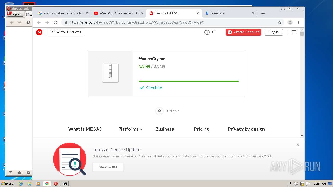Open the Opera menu button
The height and width of the screenshot is (187, 333).
15,14
